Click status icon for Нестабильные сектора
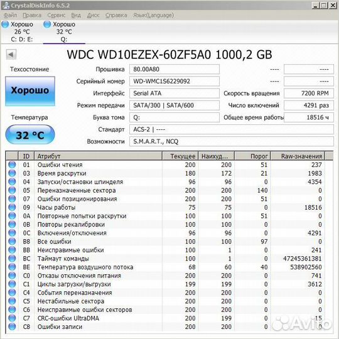Viewport: 339px width, 339px height. (12, 301)
